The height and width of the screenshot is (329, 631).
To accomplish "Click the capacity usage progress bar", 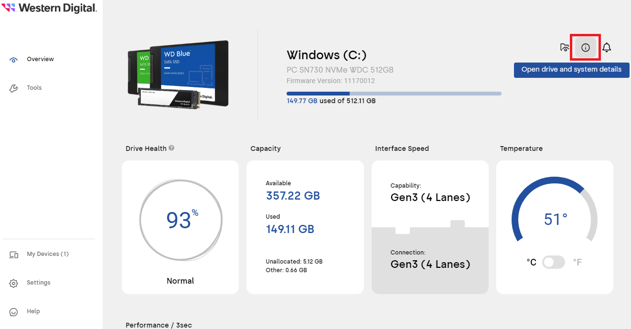I will tap(394, 93).
